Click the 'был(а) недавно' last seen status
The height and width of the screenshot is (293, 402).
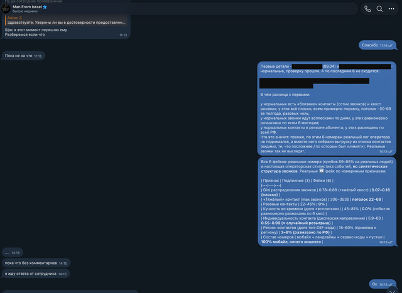pyautogui.click(x=25, y=11)
